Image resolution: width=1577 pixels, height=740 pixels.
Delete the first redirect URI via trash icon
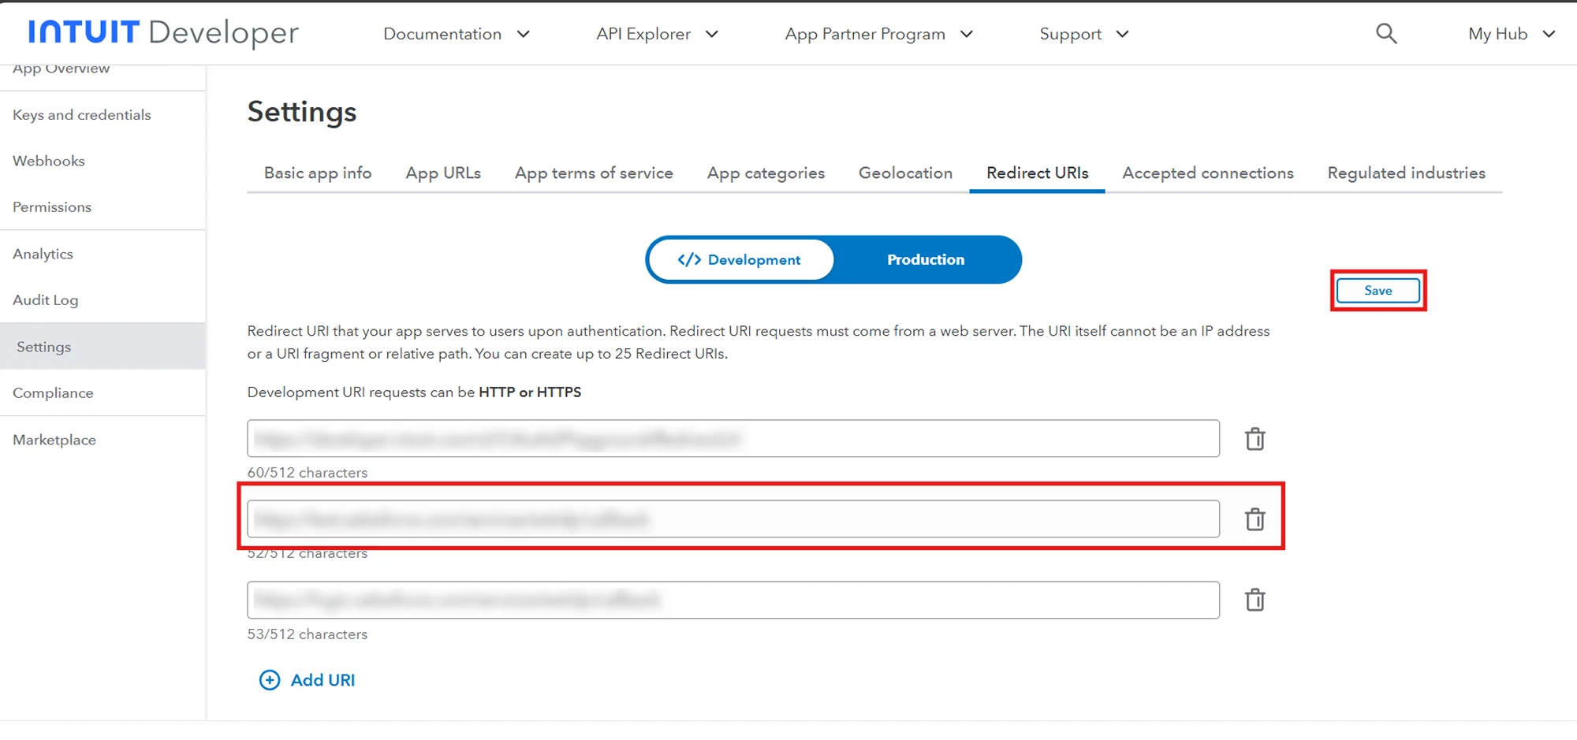point(1255,439)
